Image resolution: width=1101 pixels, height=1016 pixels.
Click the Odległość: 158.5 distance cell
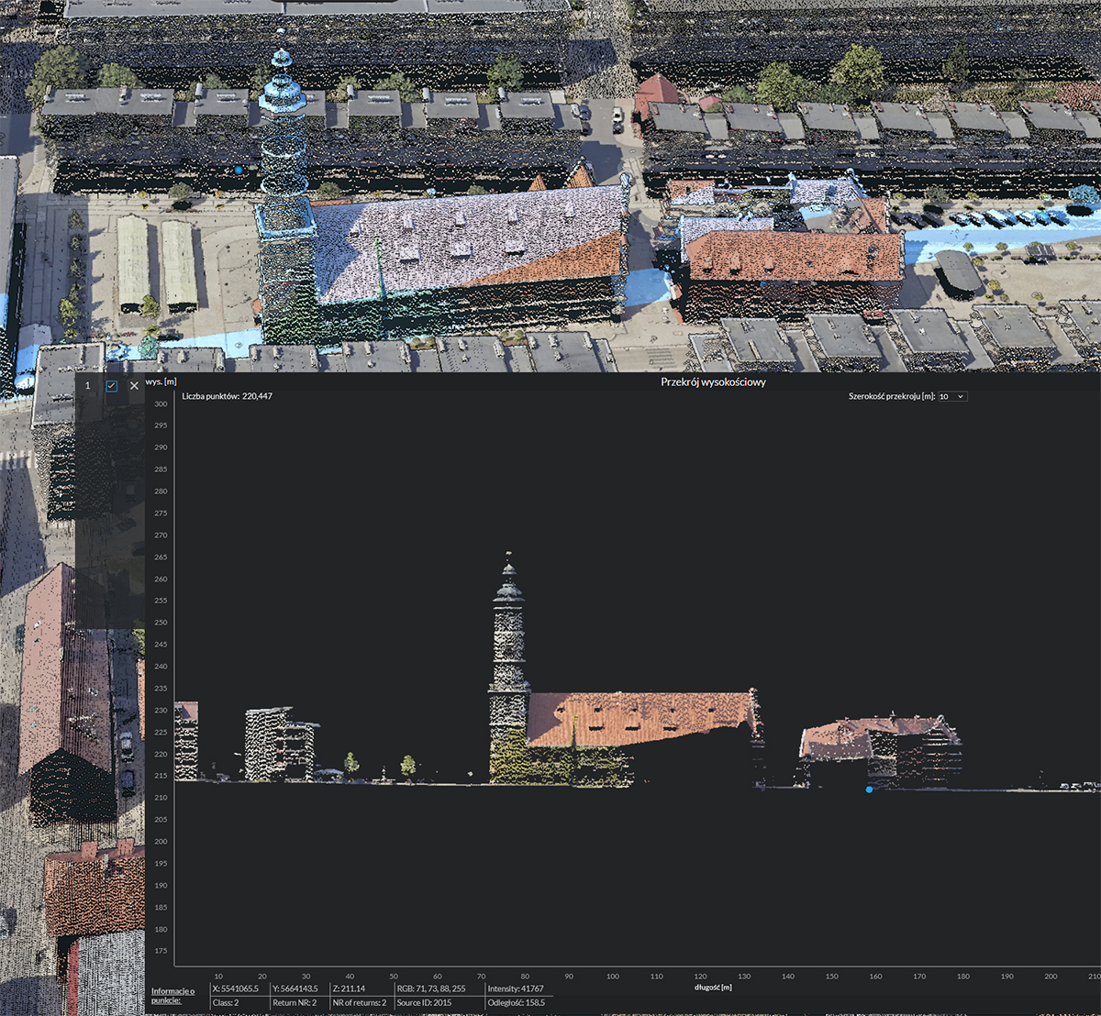517,1003
